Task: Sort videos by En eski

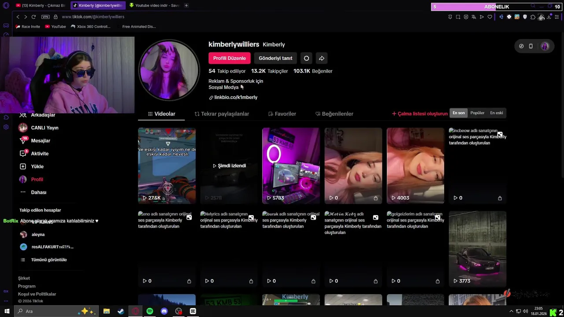Action: [497, 113]
